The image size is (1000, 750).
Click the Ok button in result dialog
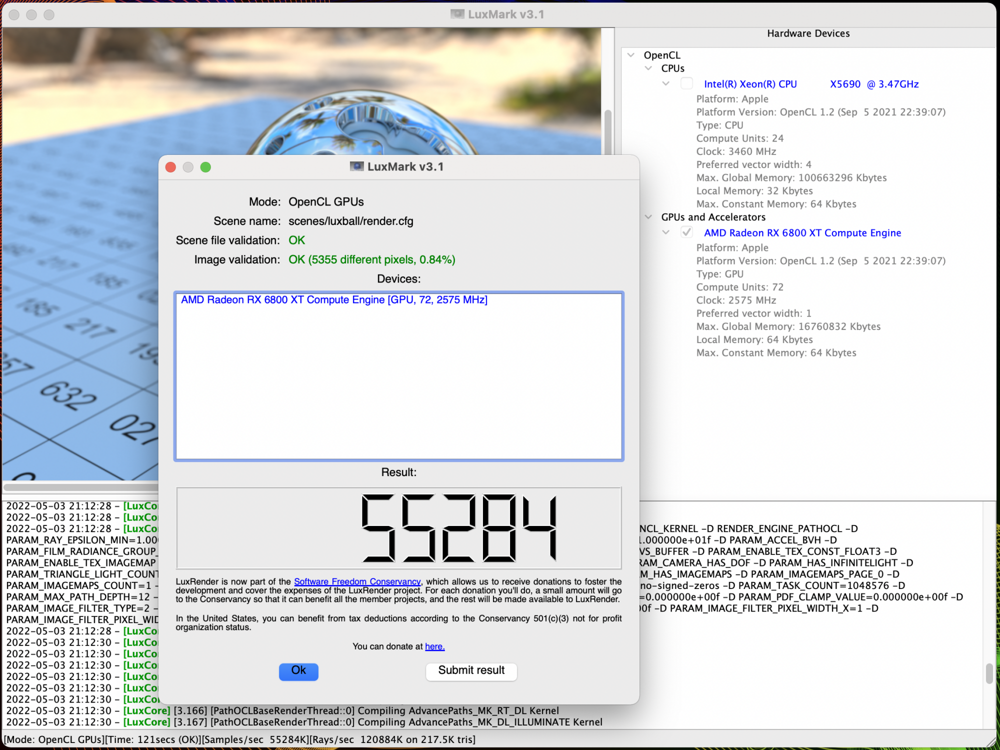click(298, 671)
